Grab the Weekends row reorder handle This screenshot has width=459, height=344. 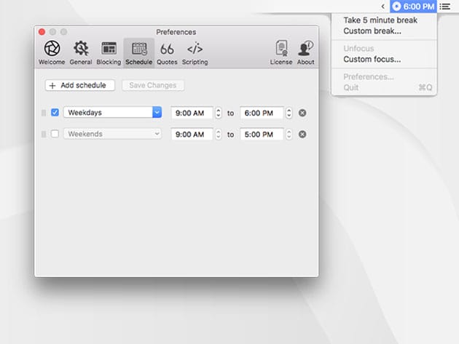pos(44,134)
